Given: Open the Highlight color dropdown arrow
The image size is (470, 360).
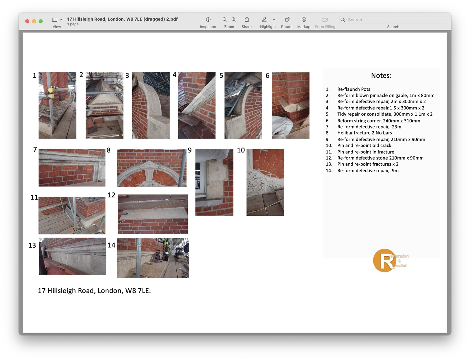Looking at the screenshot, I should coord(274,20).
